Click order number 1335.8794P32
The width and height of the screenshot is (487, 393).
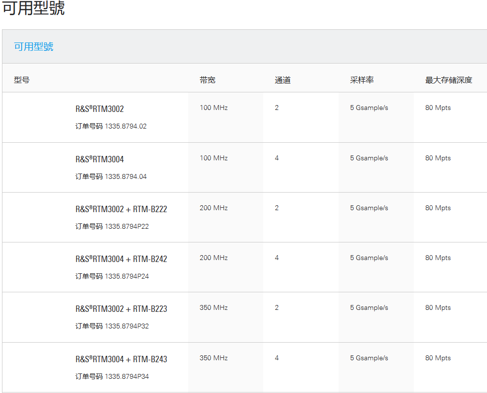coord(127,326)
